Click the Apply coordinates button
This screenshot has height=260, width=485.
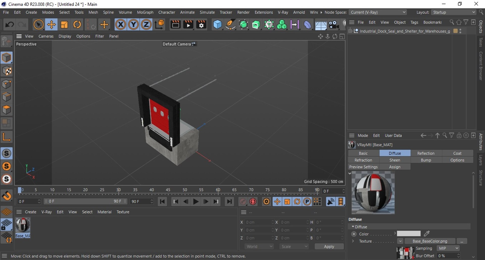click(329, 246)
